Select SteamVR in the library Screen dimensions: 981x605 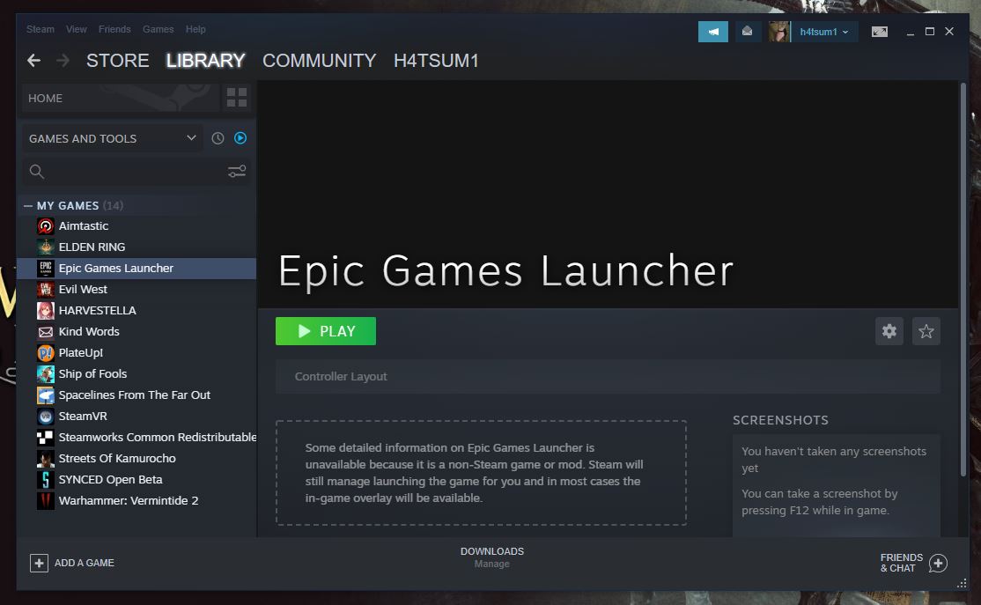pos(137,416)
